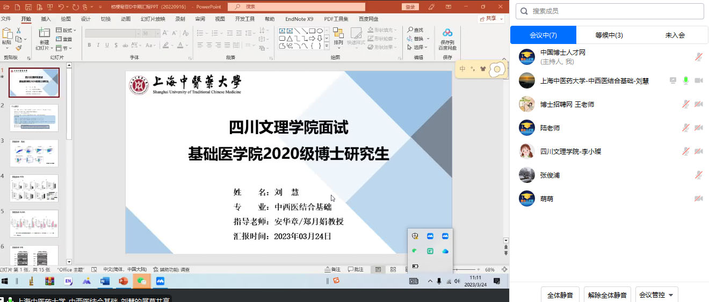Click the 搜索成员 member search field

(x=610, y=11)
